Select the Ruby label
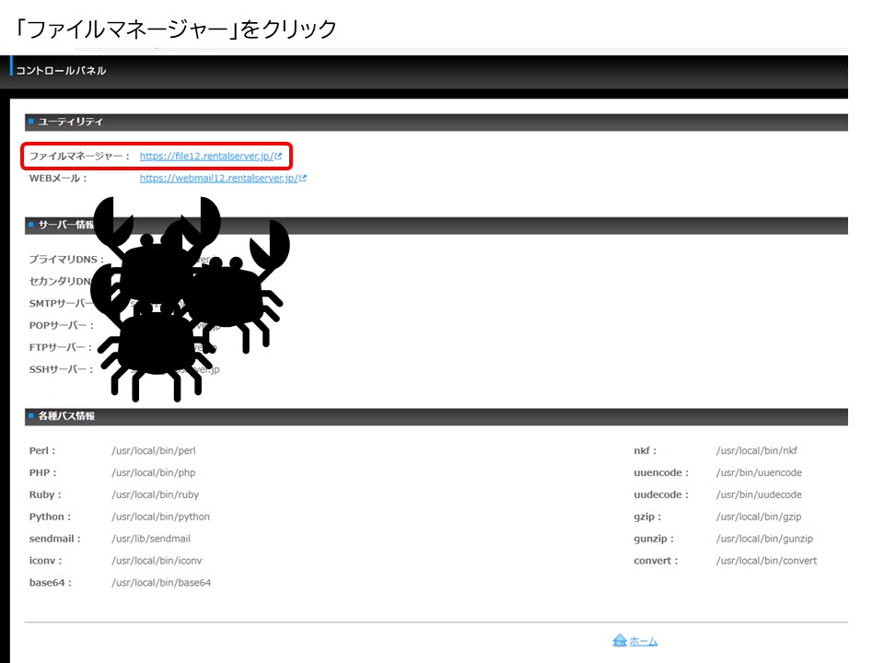884x663 pixels. point(45,494)
